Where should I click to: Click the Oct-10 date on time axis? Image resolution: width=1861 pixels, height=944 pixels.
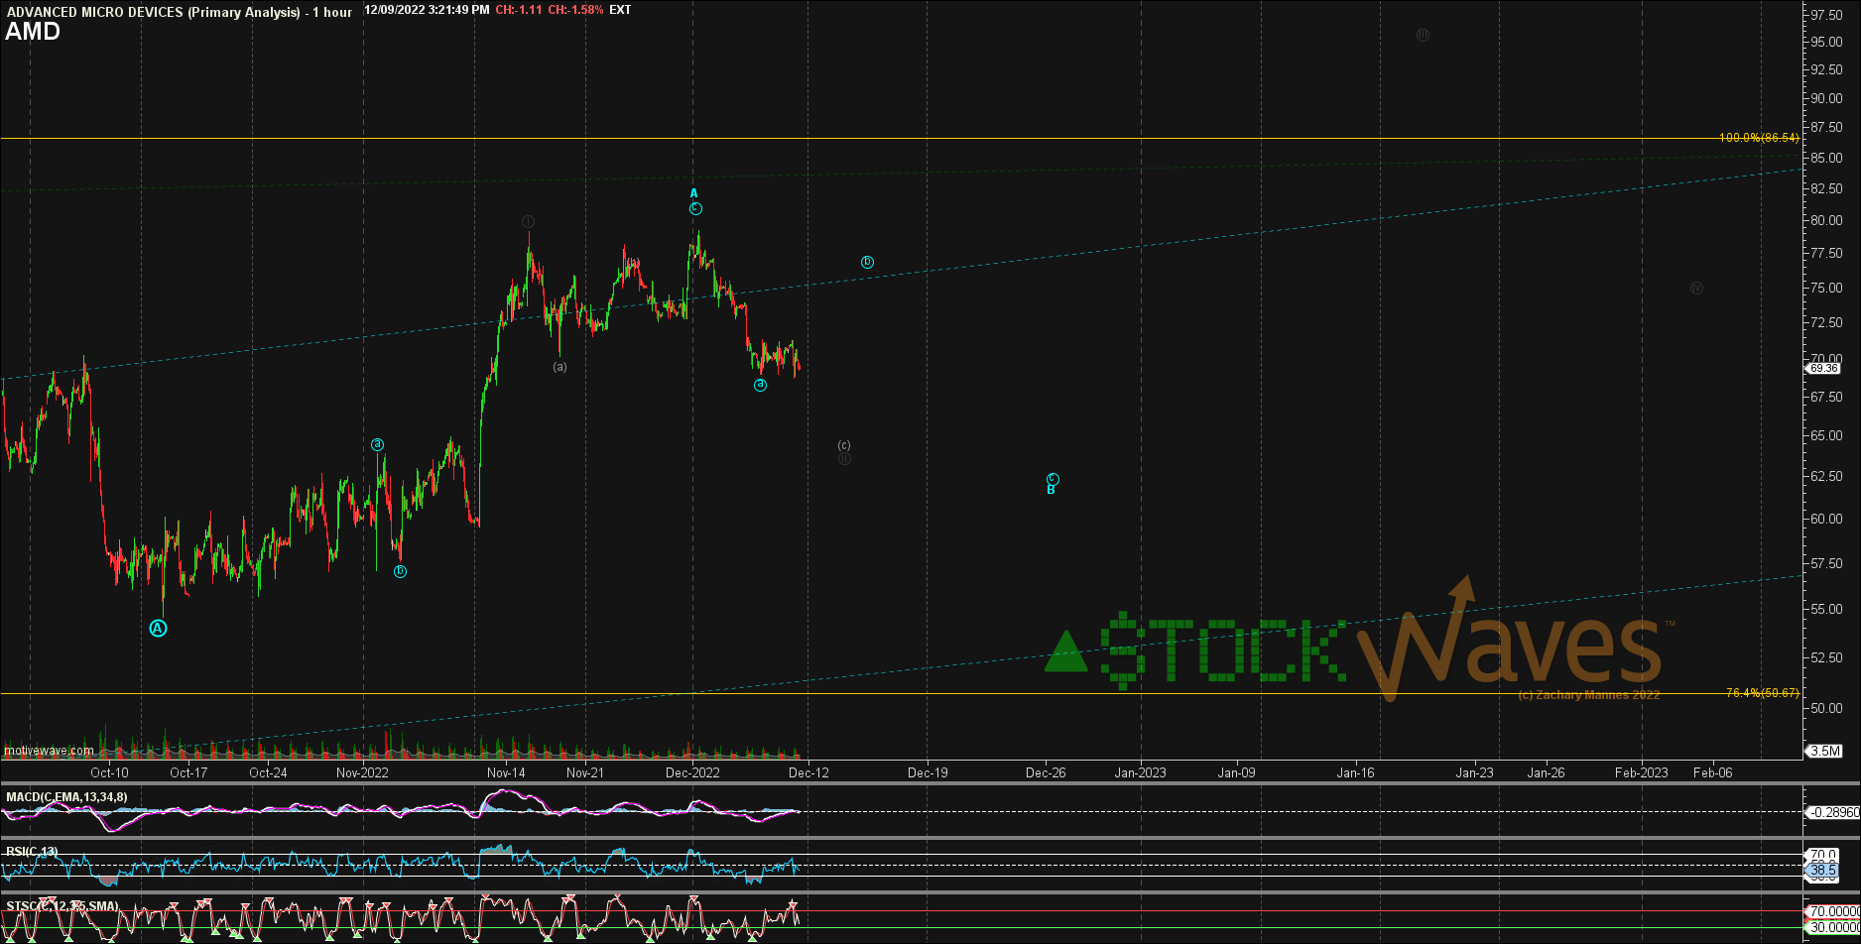click(109, 772)
